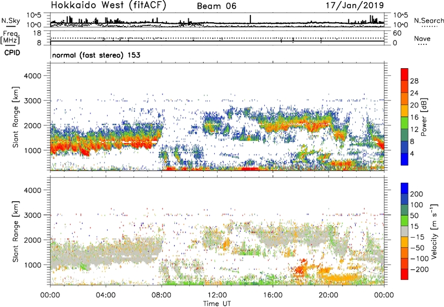Image resolution: width=444 pixels, height=307 pixels.
Task: Click the red segment atop the Power colorbar
Action: click(405, 74)
